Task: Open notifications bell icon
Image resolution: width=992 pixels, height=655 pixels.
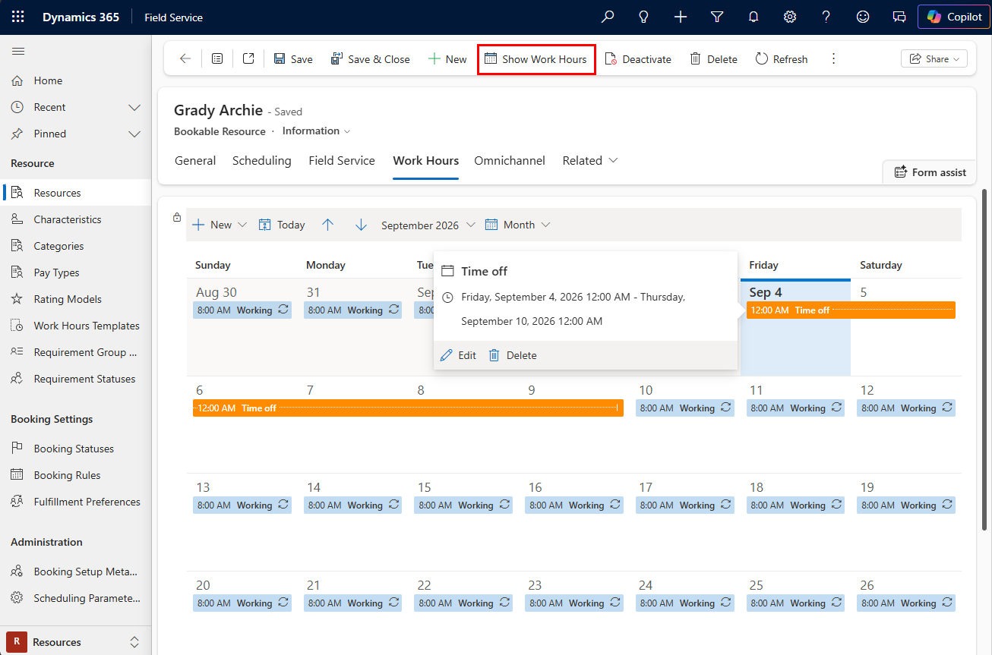Action: tap(753, 17)
